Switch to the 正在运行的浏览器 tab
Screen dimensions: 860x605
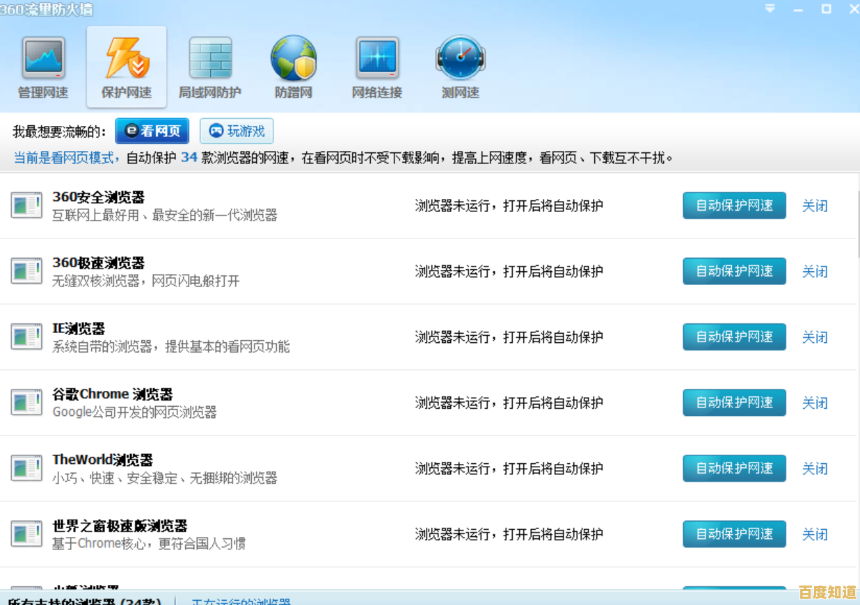[x=241, y=601]
